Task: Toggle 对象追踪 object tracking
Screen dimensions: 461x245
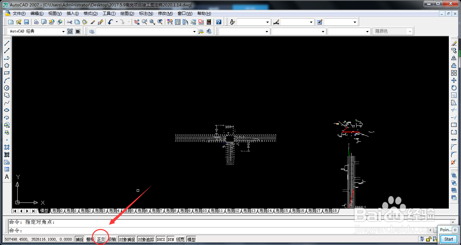Action: [x=146, y=239]
